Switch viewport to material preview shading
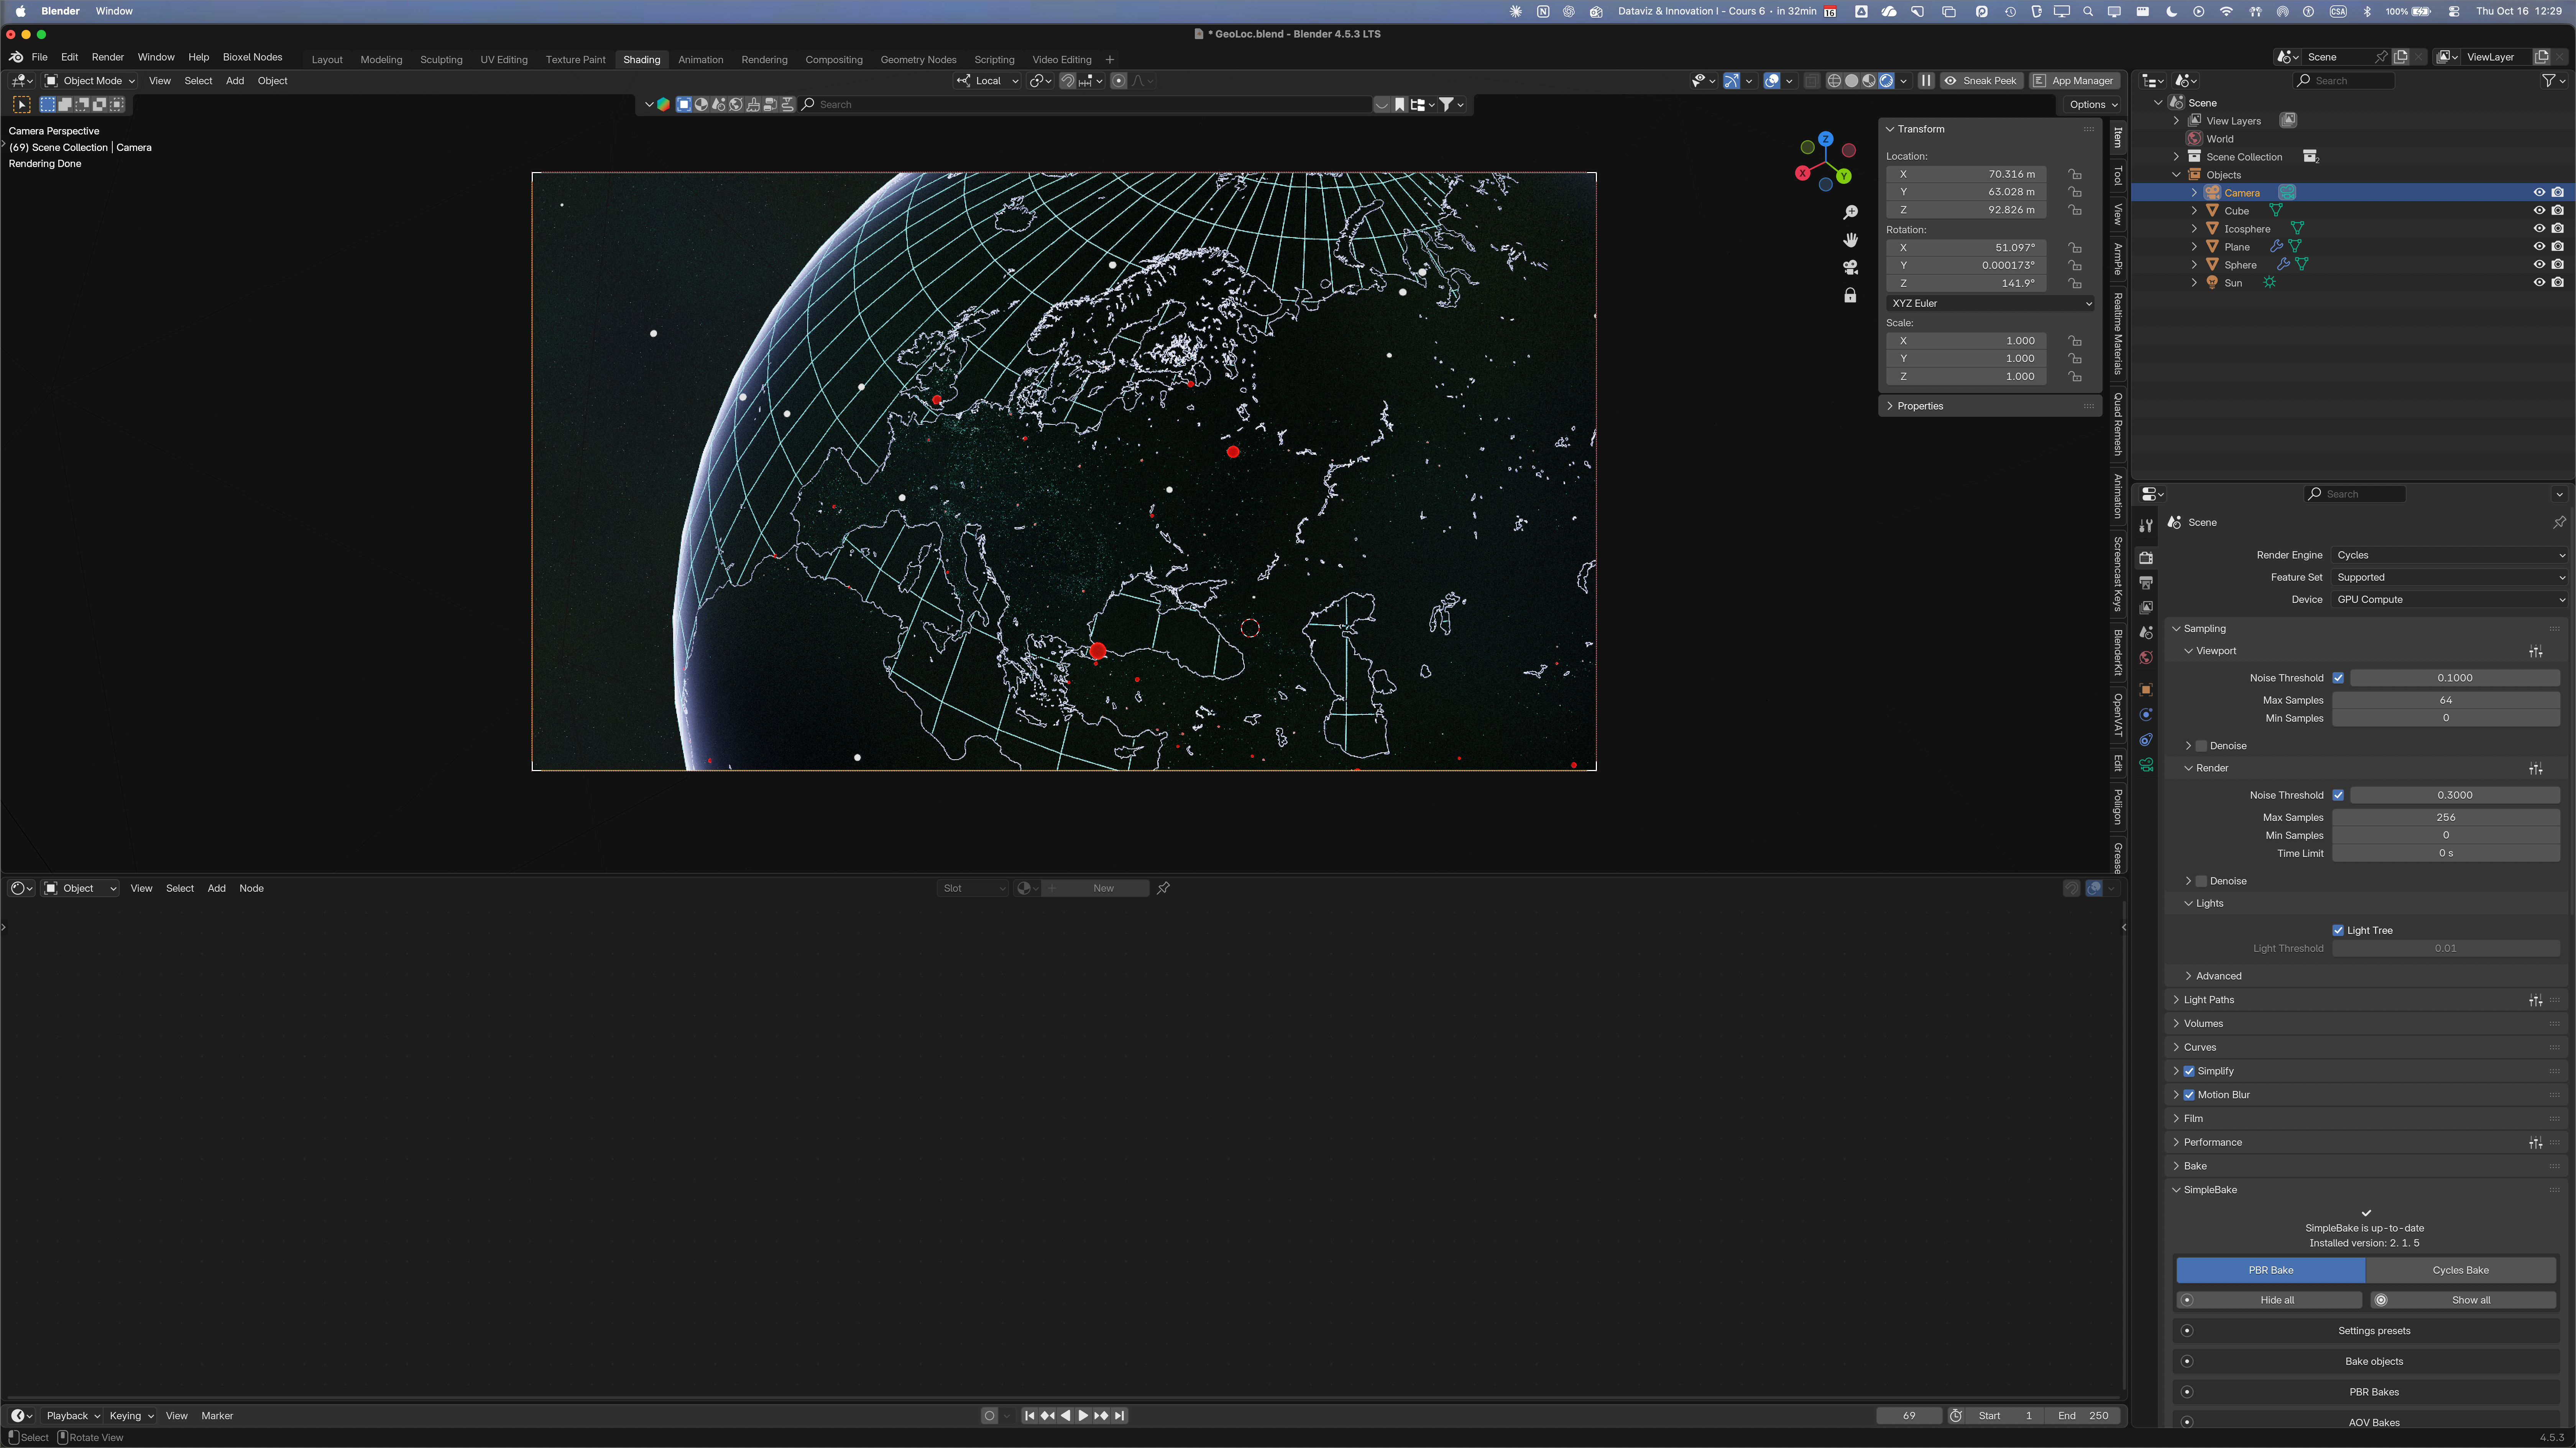This screenshot has width=2576, height=1448. pos(1869,81)
